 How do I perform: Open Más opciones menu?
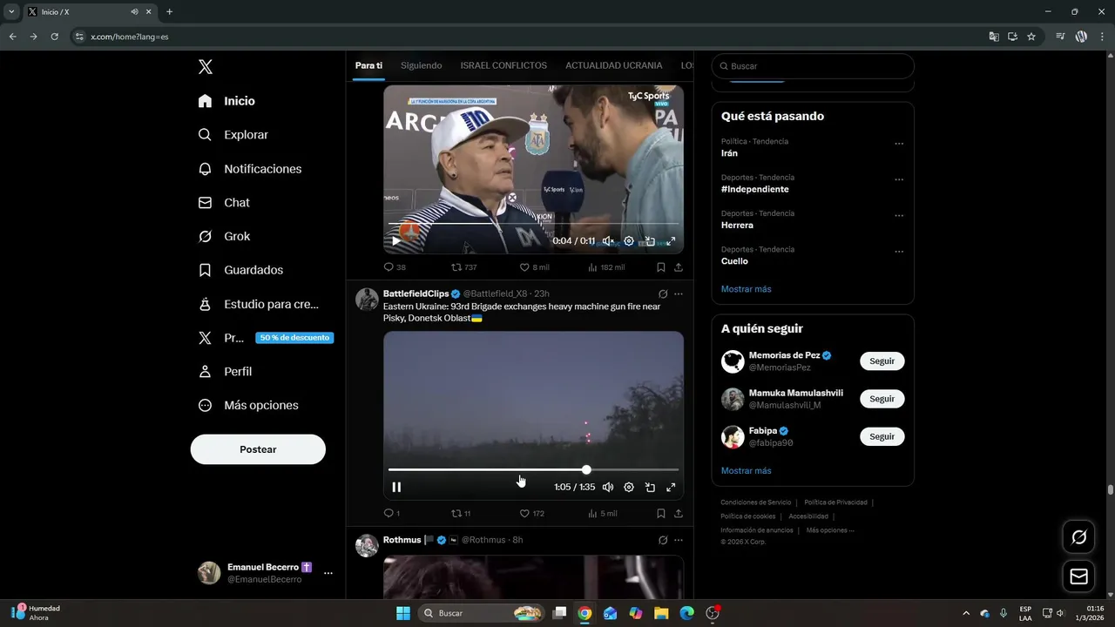[x=248, y=405]
